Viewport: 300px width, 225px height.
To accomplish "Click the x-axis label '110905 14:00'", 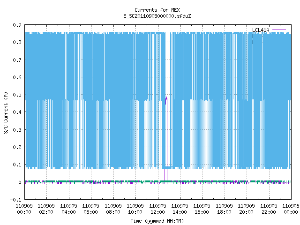I will coord(180,209).
